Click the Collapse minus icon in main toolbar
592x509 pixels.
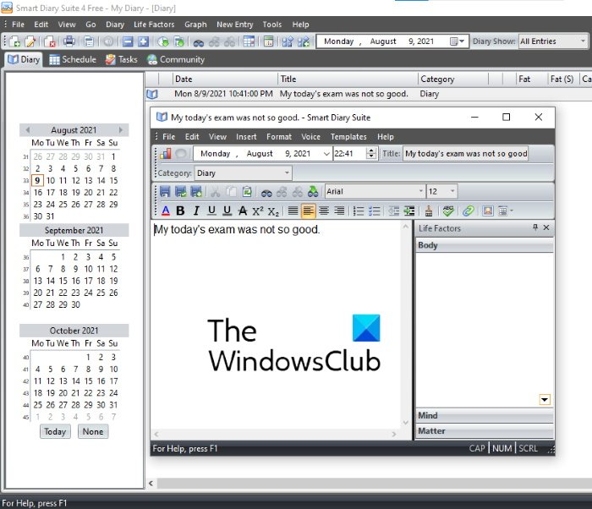pos(128,41)
